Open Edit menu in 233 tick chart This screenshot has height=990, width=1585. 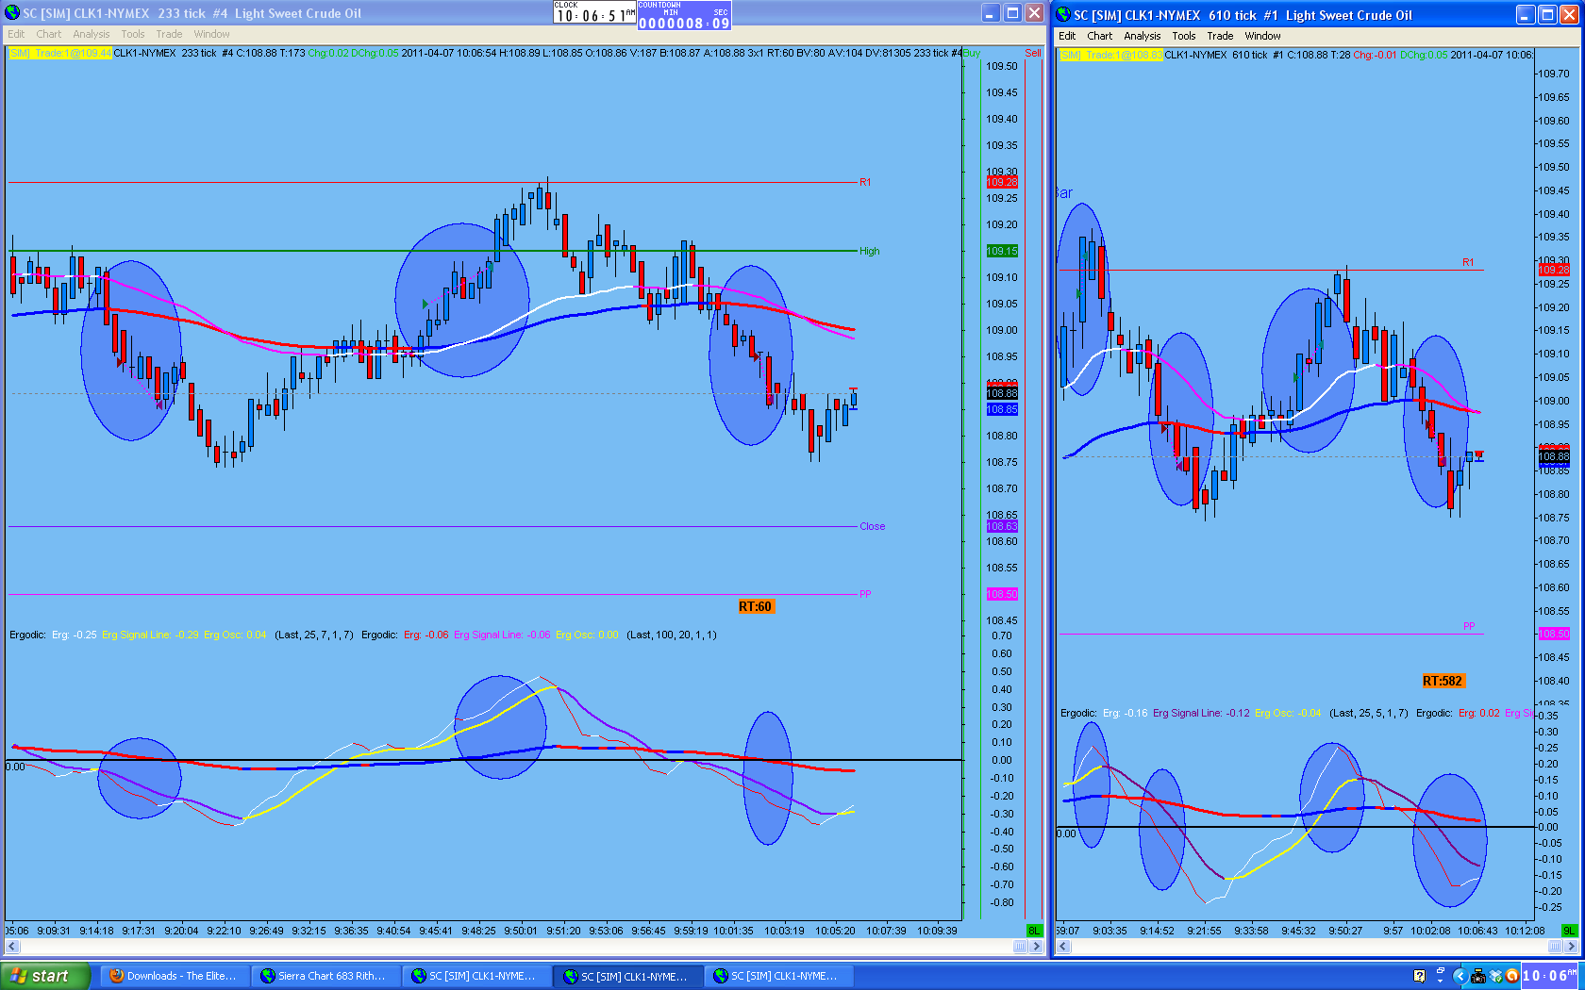pyautogui.click(x=16, y=34)
